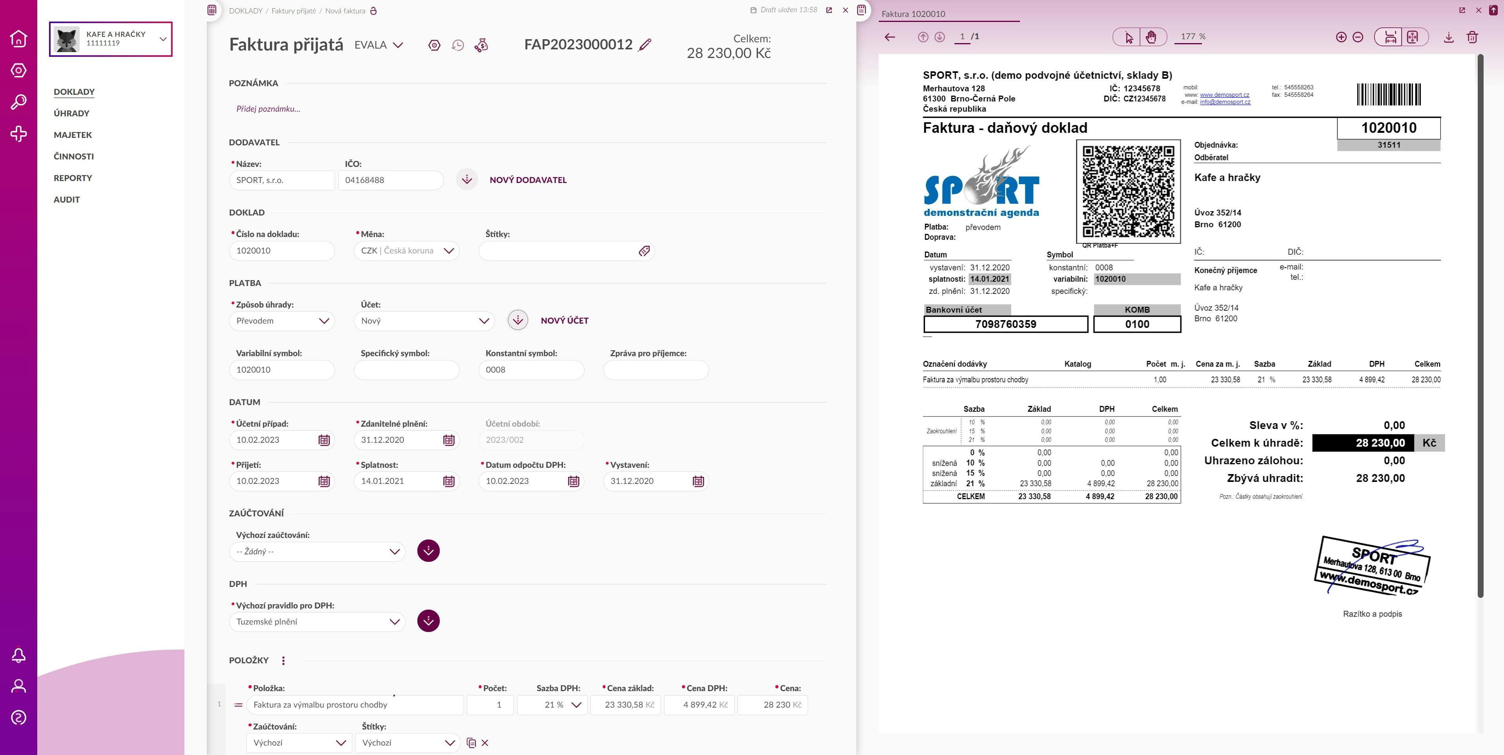Open the home icon in left sidebar
Image resolution: width=1504 pixels, height=755 pixels.
click(19, 38)
